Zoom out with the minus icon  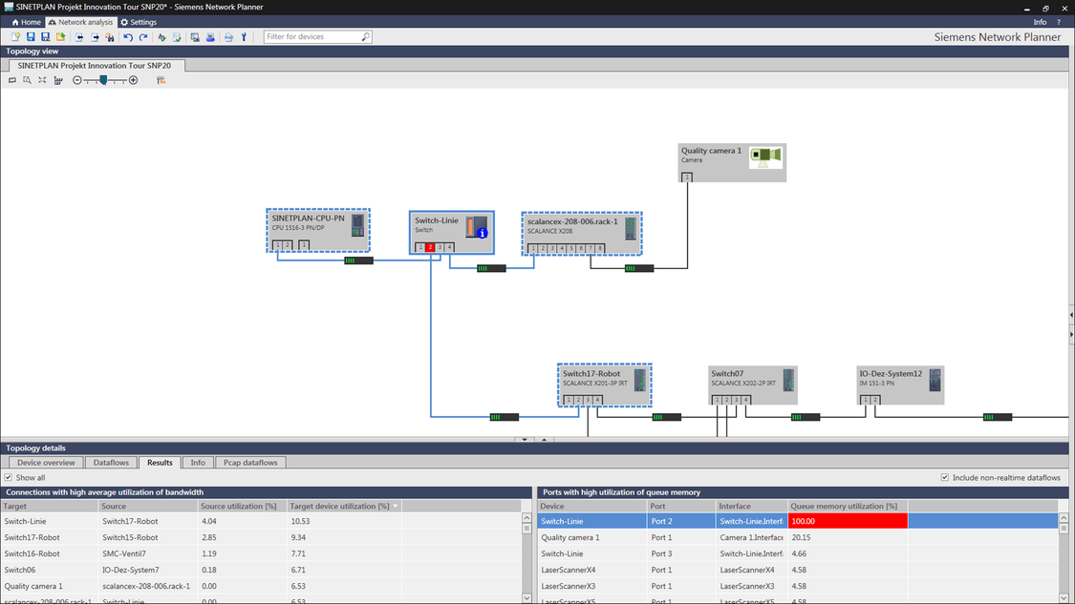pos(76,80)
